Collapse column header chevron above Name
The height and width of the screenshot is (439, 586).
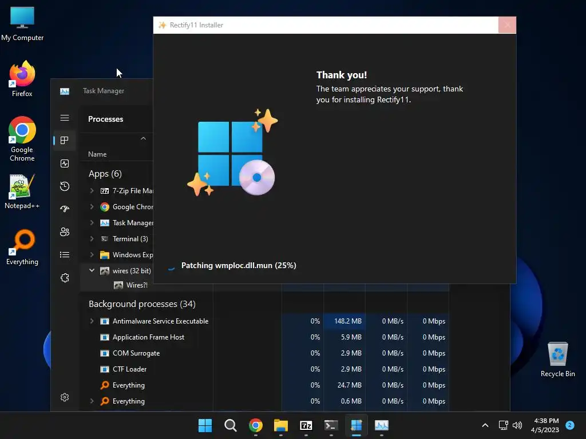143,138
